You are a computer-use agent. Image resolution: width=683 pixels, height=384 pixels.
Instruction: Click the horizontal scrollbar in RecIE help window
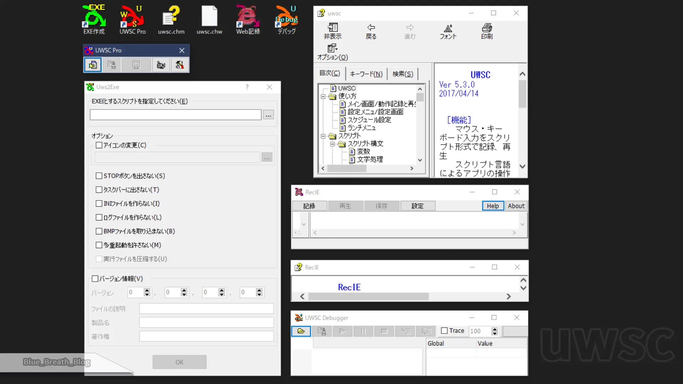(x=368, y=297)
